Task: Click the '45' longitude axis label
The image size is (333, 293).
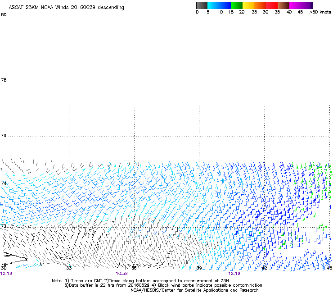Action: coord(329,268)
